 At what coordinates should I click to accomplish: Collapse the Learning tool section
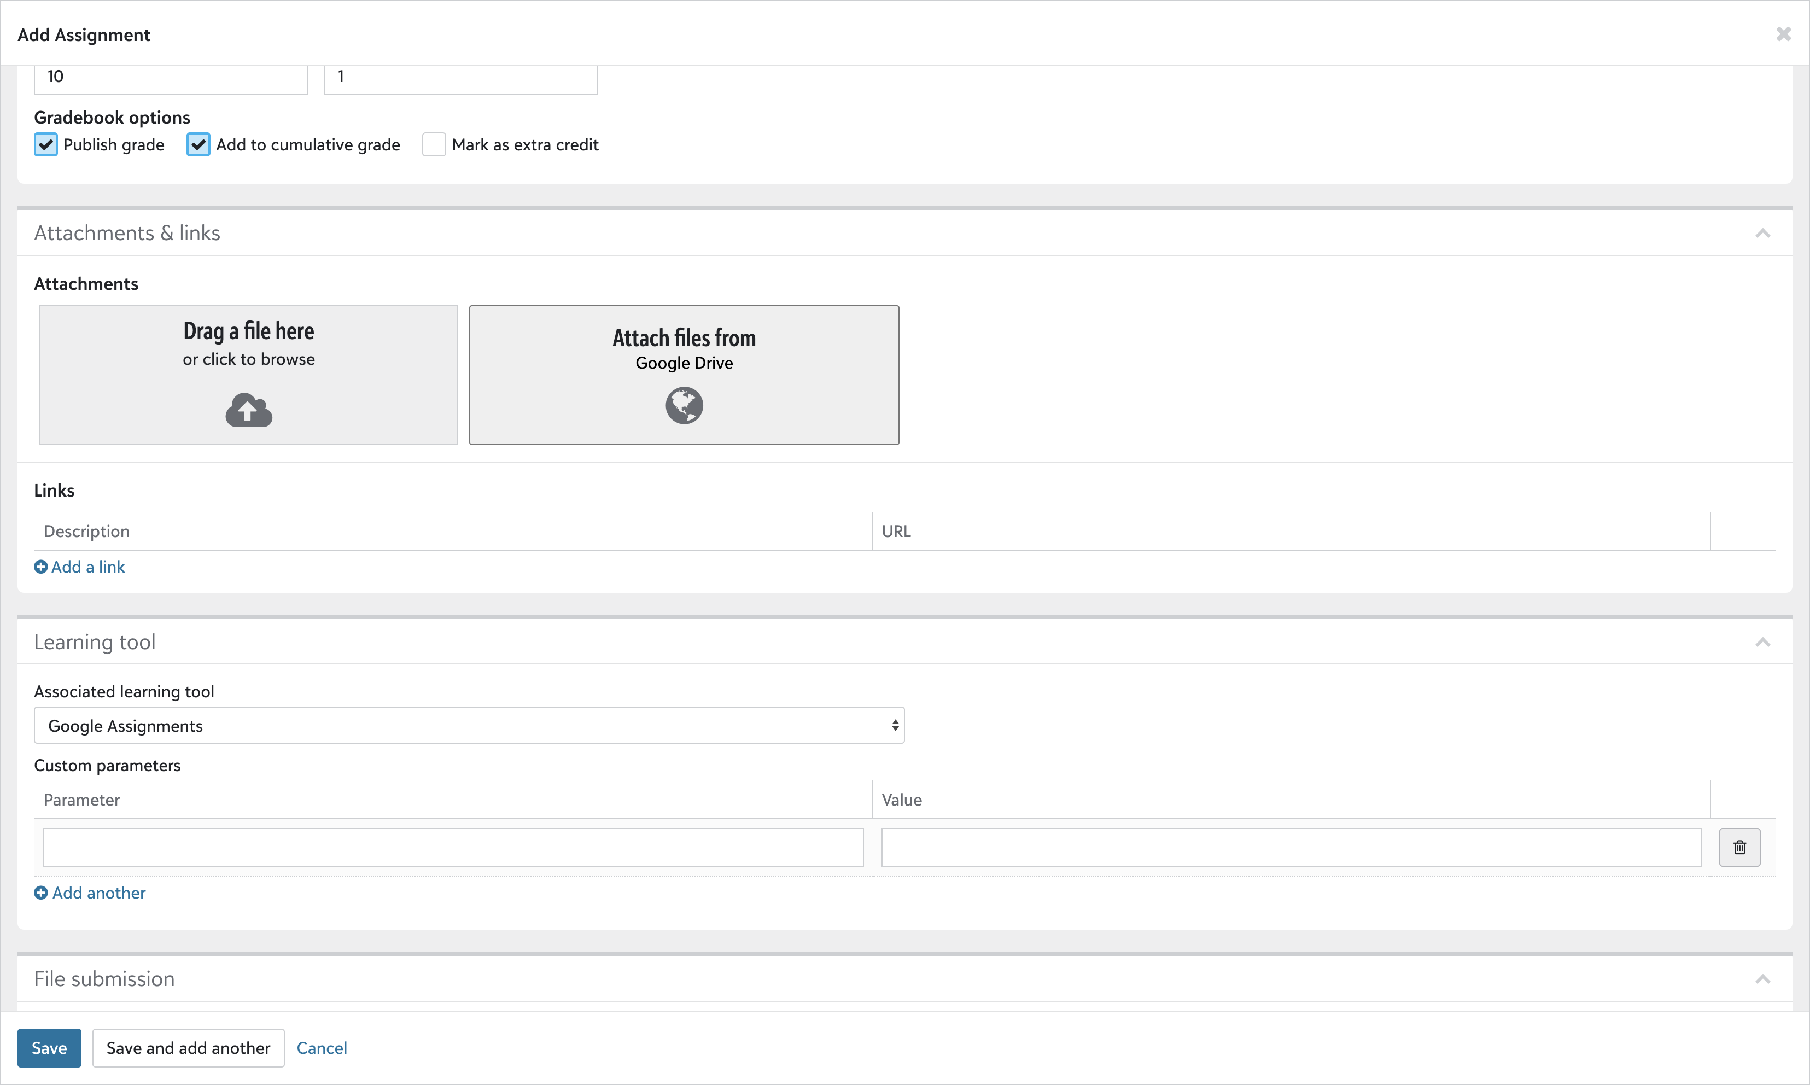(1762, 643)
